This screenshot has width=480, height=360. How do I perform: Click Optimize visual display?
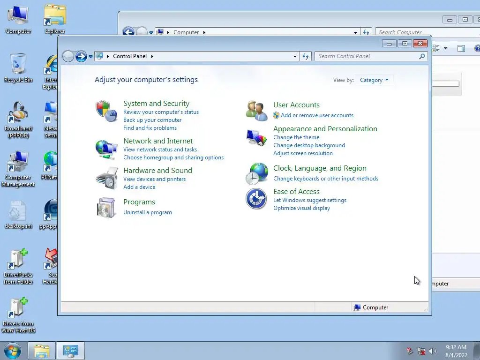[x=301, y=208]
